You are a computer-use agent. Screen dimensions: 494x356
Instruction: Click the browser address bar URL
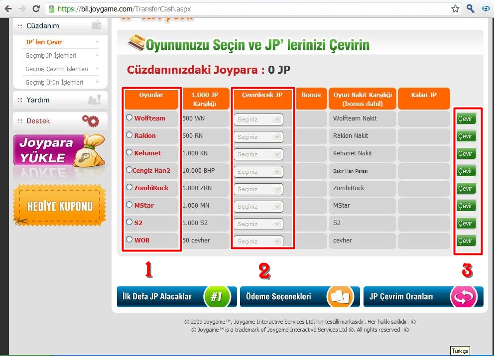[124, 9]
